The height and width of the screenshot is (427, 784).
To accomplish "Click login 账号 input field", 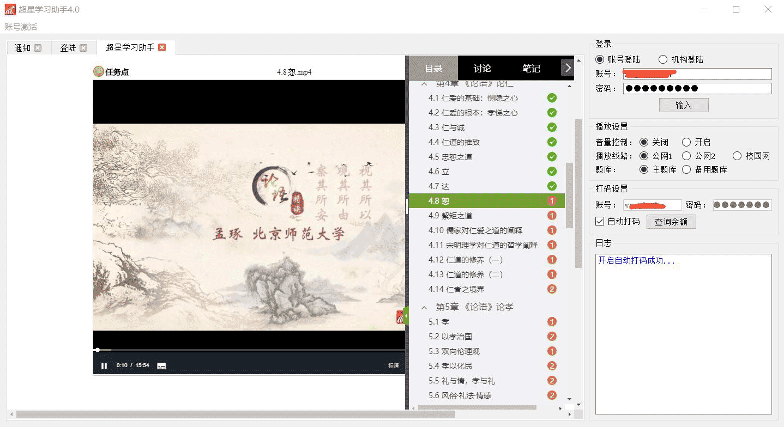I will click(x=697, y=74).
